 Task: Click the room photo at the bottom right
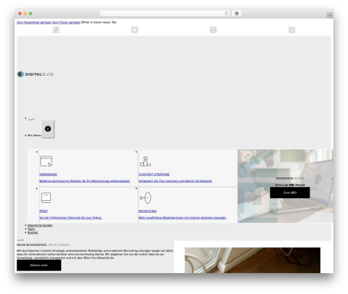[x=253, y=260]
